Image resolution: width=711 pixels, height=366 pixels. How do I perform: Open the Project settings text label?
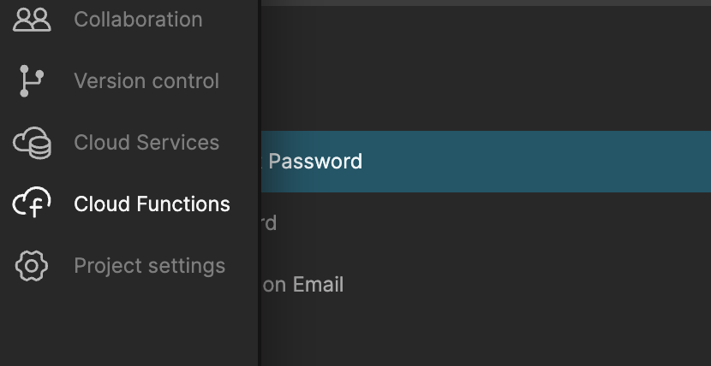click(149, 266)
